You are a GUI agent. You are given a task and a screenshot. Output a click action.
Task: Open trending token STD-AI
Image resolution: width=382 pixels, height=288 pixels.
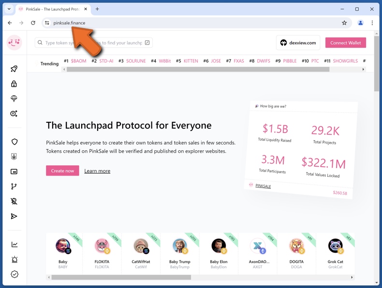(x=106, y=61)
